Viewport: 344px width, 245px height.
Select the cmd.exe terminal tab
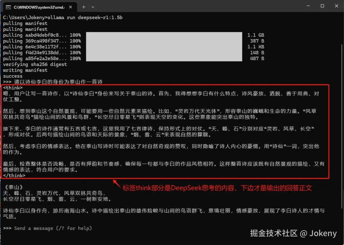(x=39, y=7)
